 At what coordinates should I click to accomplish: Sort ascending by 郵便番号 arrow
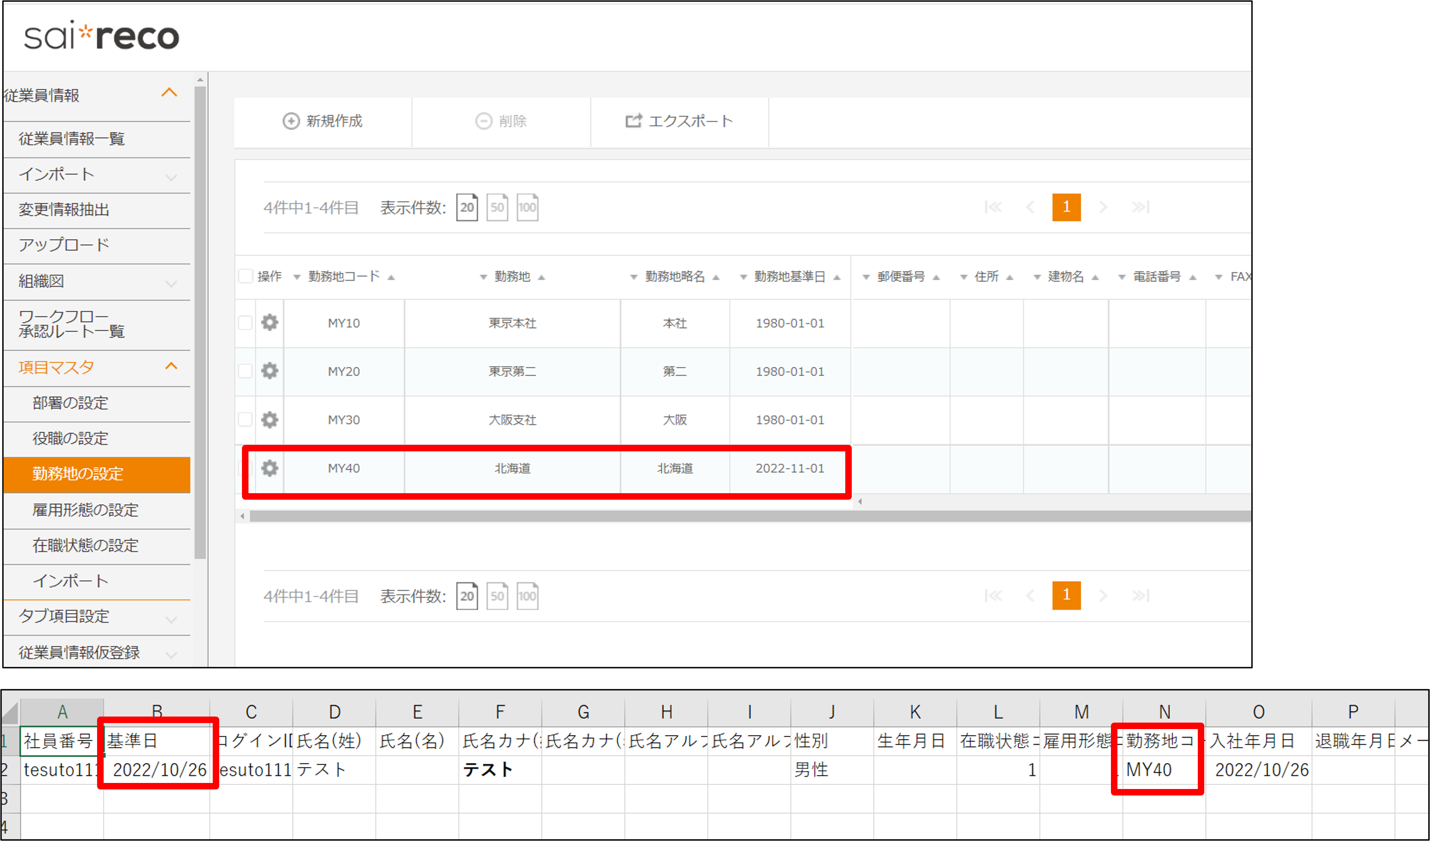936,277
